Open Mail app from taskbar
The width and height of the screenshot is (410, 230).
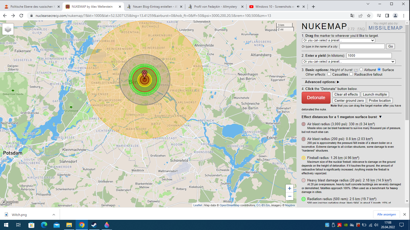(x=57, y=225)
